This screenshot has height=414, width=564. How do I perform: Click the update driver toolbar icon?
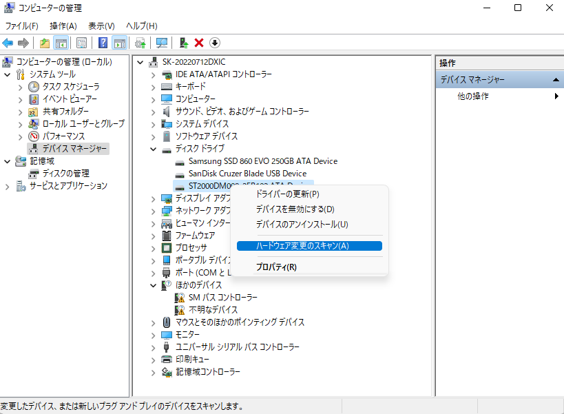(184, 43)
